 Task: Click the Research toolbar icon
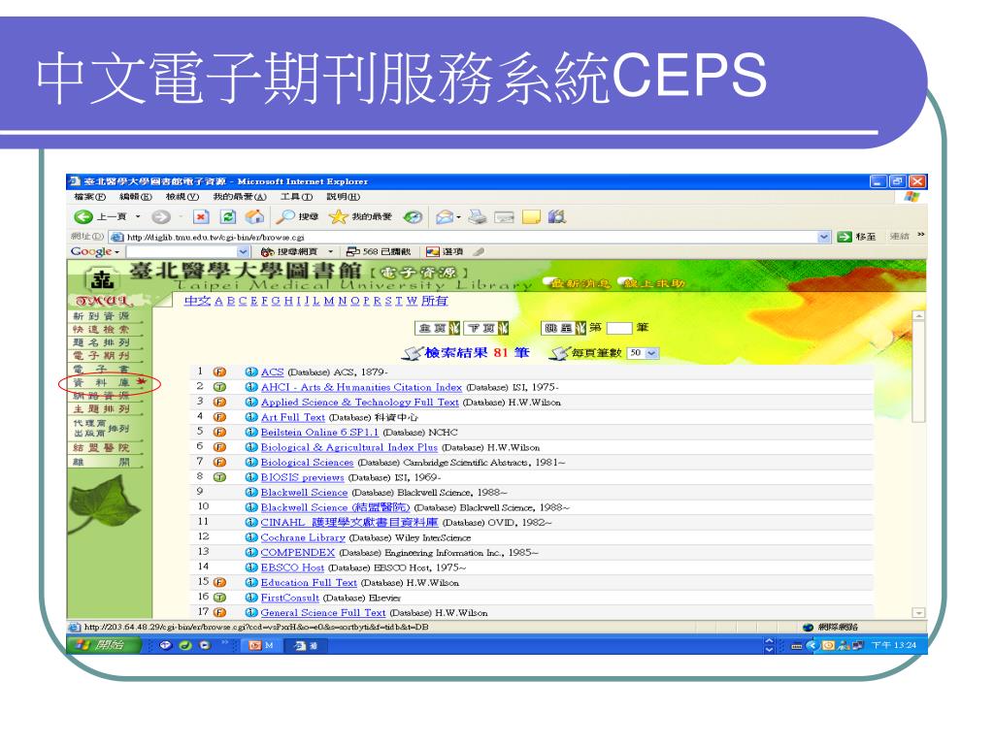coord(556,217)
